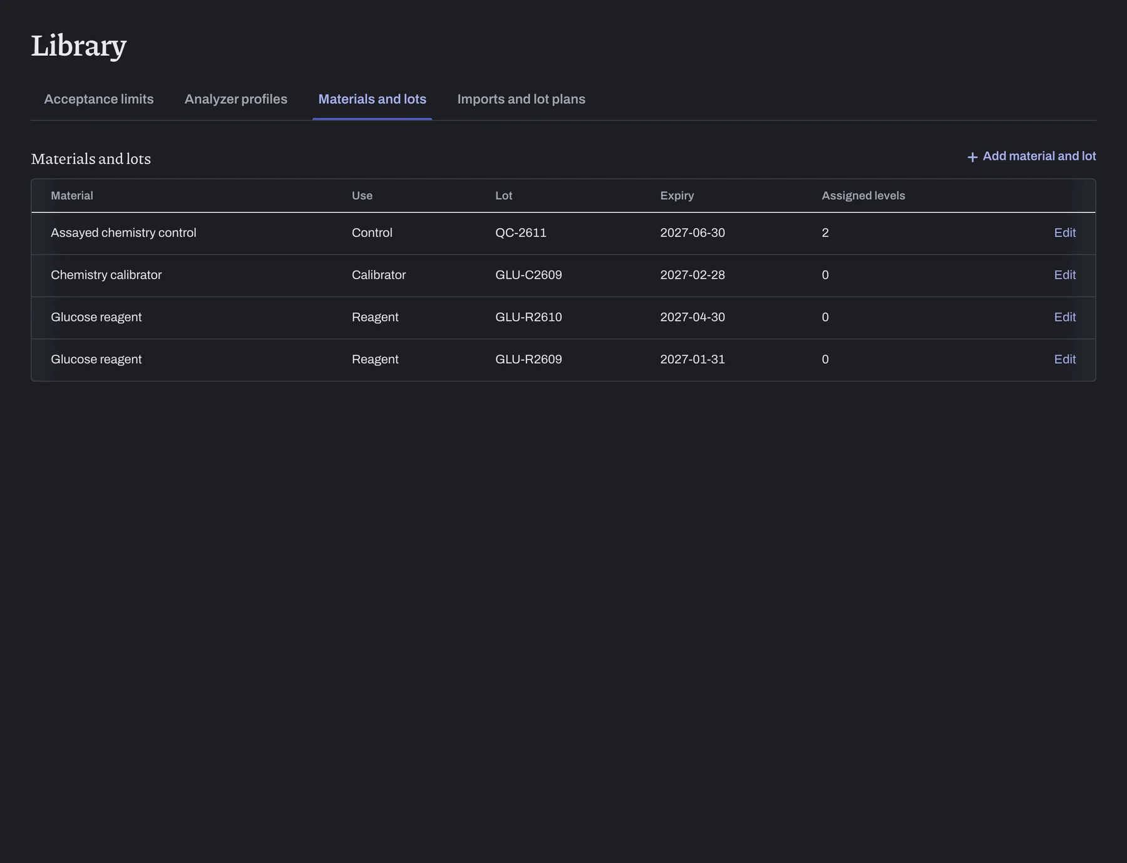The width and height of the screenshot is (1127, 863).
Task: Click expiry date 2027-04-30
Action: [x=692, y=317]
